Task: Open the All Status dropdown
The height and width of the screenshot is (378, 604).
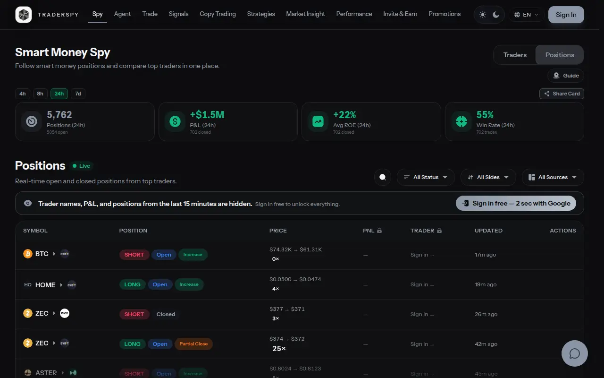Action: click(x=426, y=177)
